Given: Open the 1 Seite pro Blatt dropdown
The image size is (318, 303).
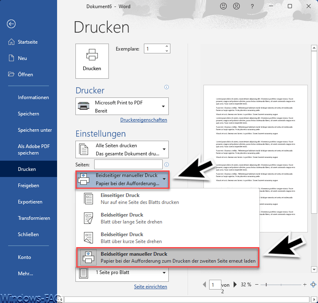Looking at the screenshot, I should (x=122, y=274).
